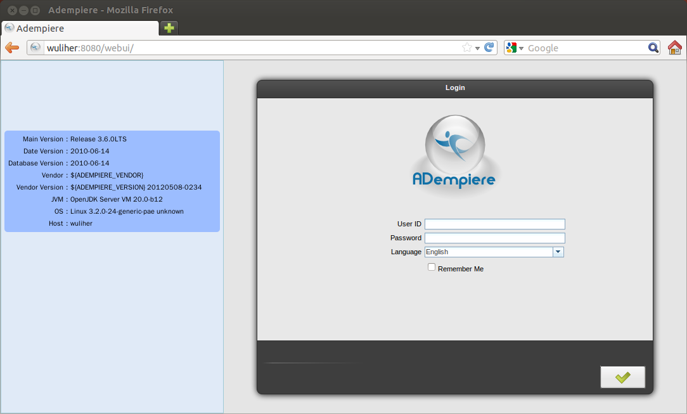Go back with the orange arrow button
The width and height of the screenshot is (687, 414).
12,48
